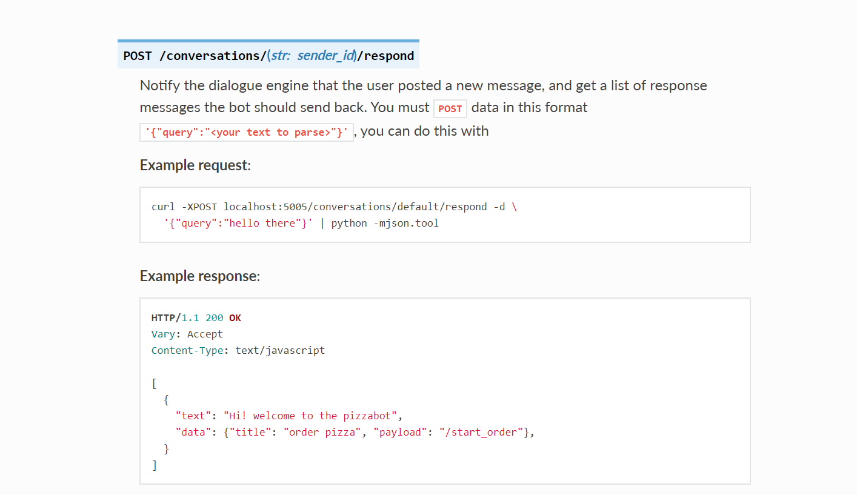Click the "Vary: Accept" header line
The height and width of the screenshot is (495, 857).
pos(187,334)
